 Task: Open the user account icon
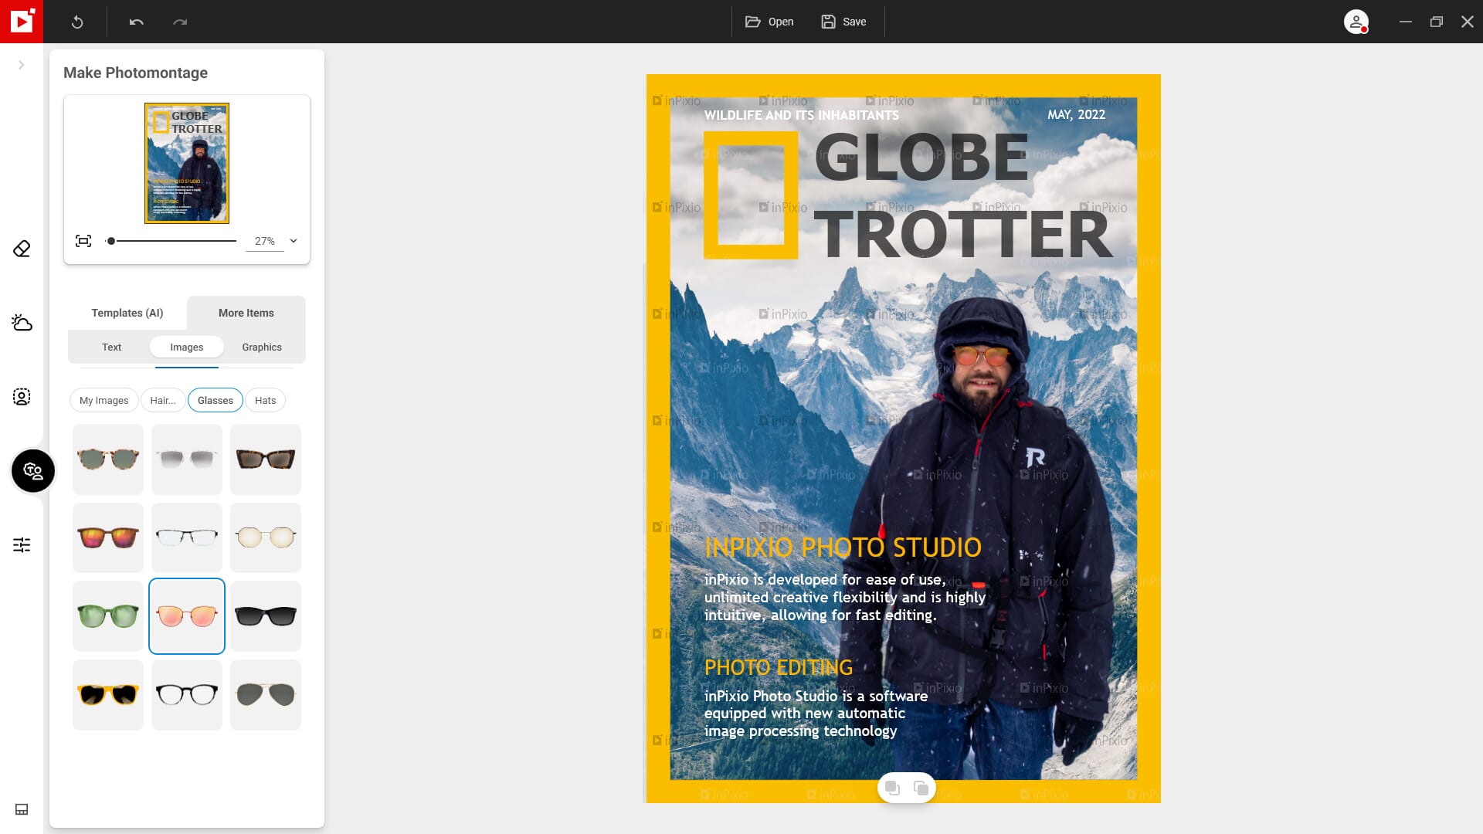1356,22
